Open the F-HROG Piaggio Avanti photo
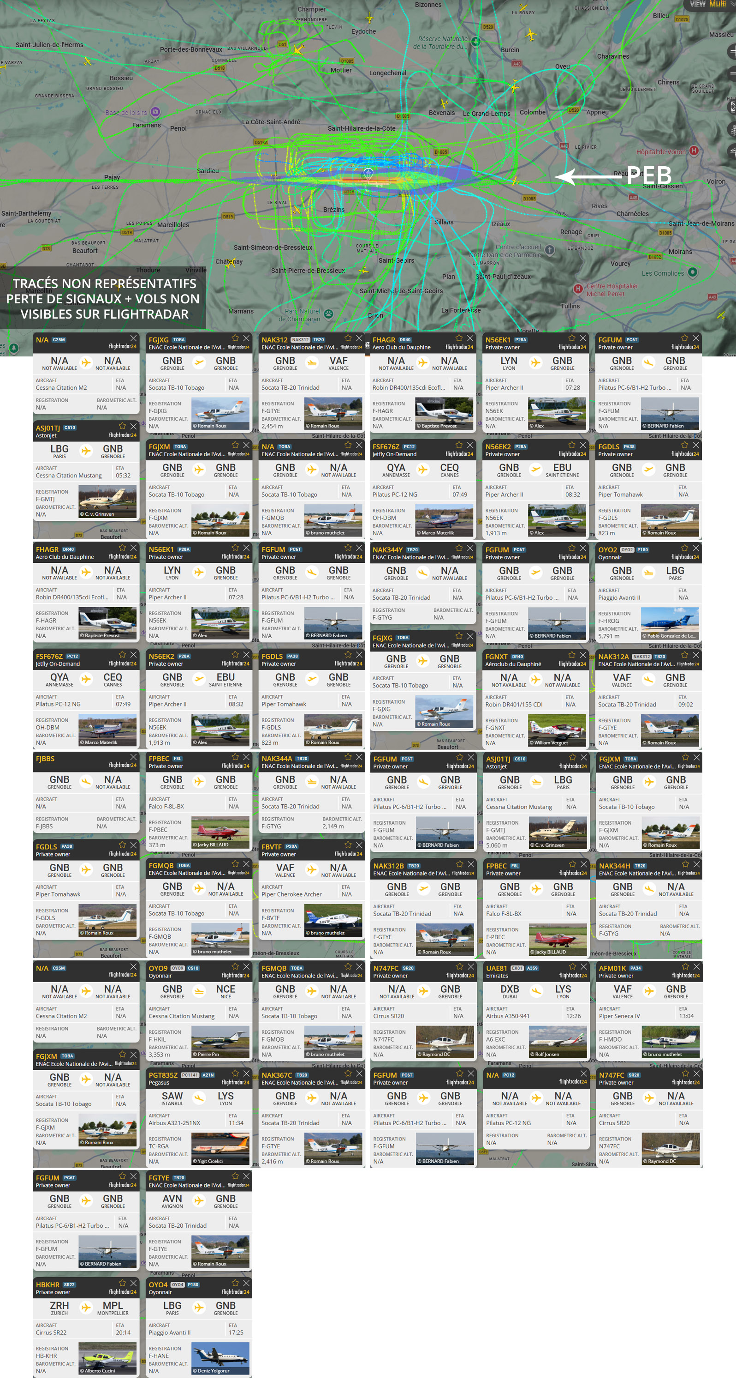This screenshot has height=1381, width=736. pos(670,623)
